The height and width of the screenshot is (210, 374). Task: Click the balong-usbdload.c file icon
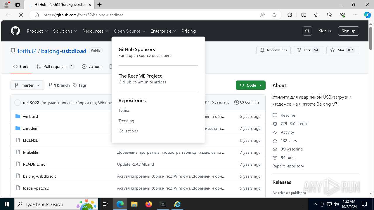tap(18, 176)
